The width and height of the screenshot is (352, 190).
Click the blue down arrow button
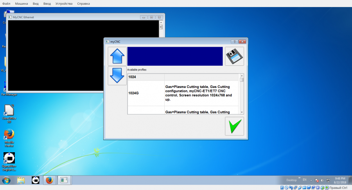point(117,76)
